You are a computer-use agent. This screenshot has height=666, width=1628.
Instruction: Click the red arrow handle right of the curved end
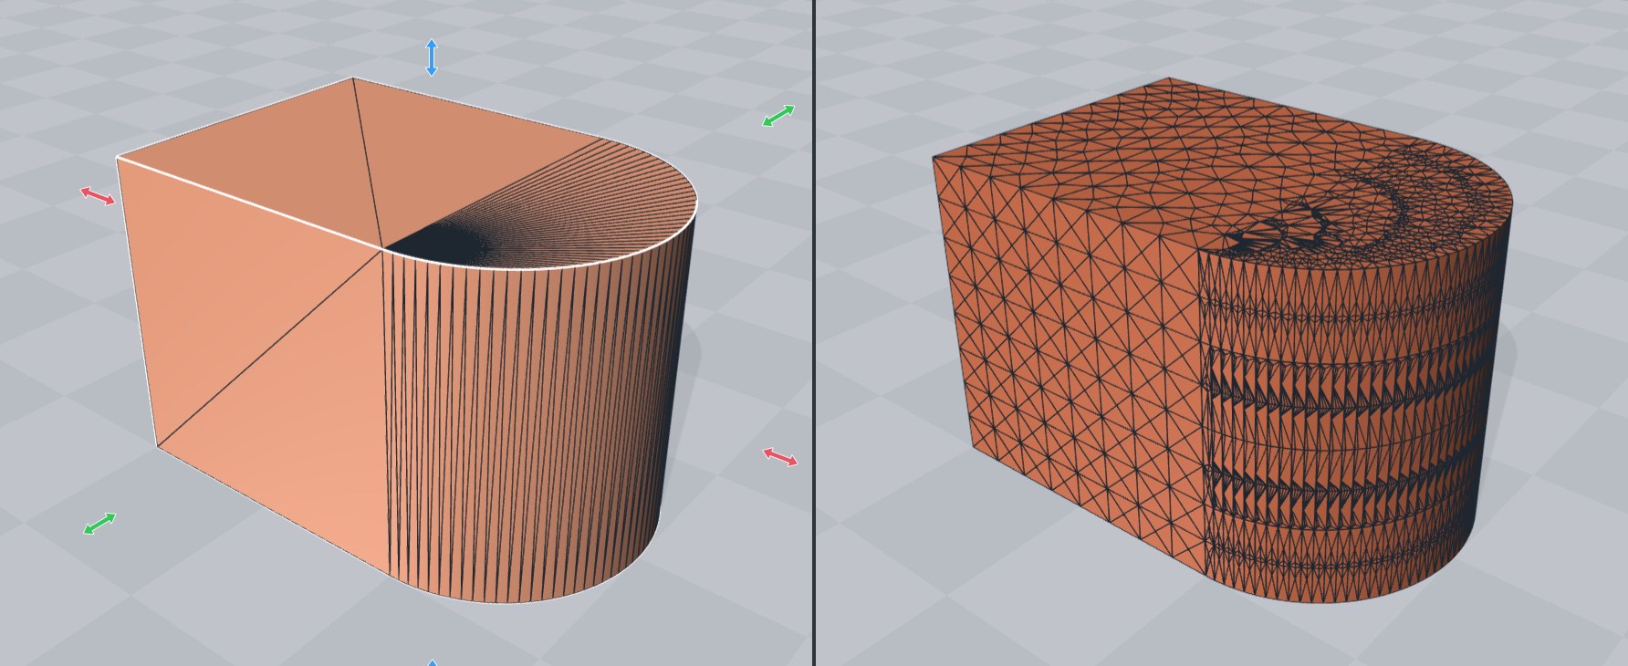[780, 457]
